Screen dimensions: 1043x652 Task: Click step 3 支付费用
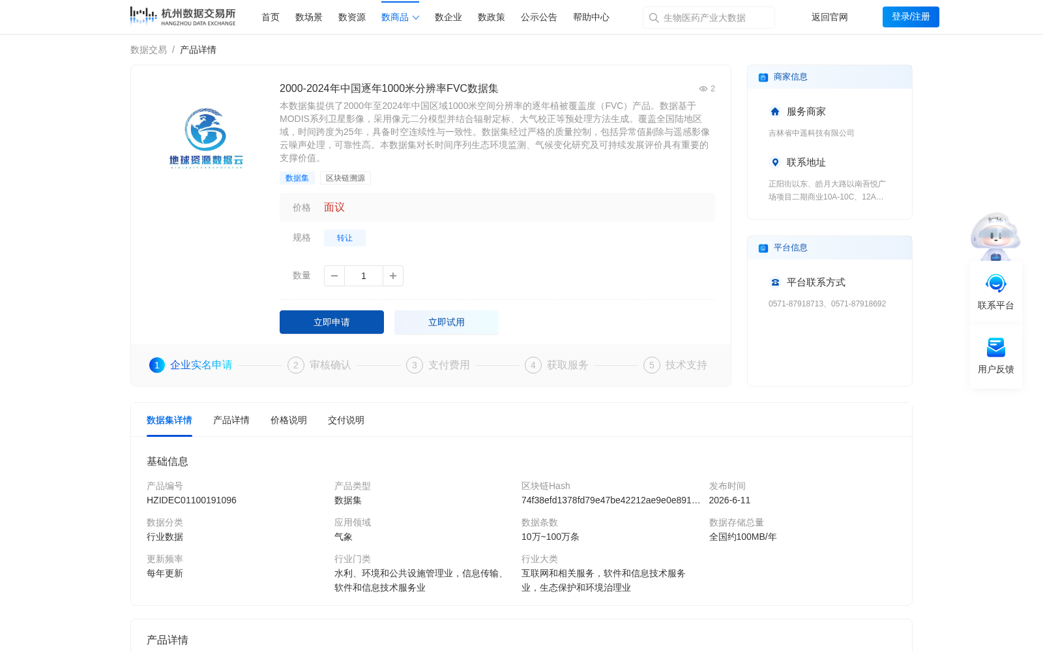tap(438, 365)
